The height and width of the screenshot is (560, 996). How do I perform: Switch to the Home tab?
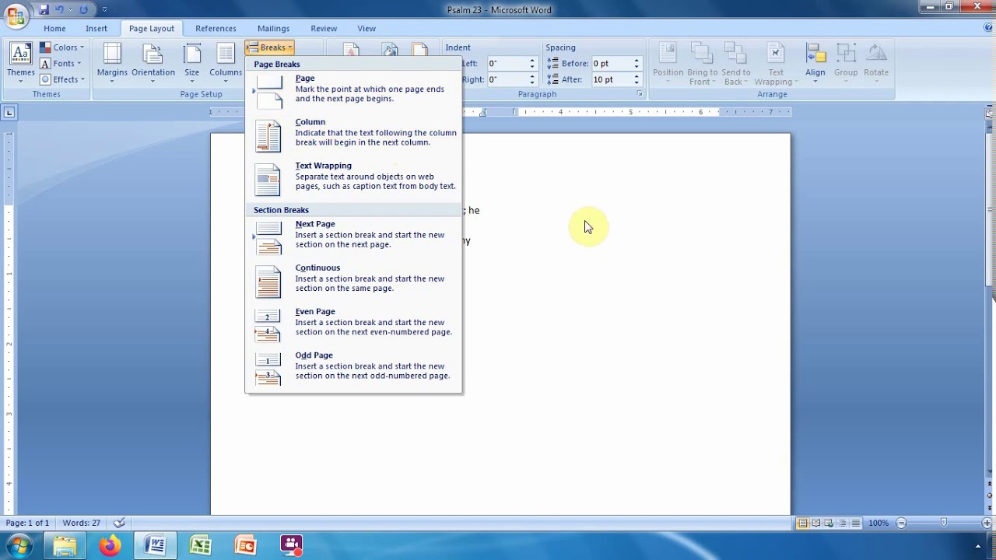[x=54, y=29]
